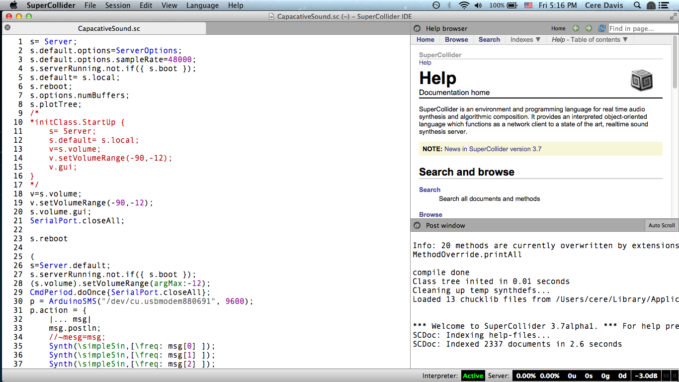679x382 pixels.
Task: Open the Help Table of contents dropdown
Action: (589, 39)
